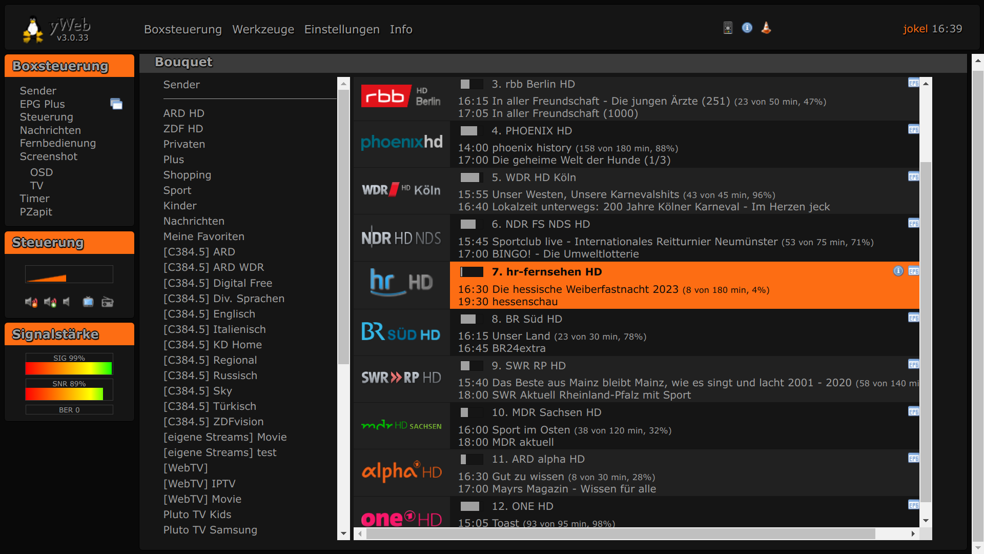
Task: Toggle mute with plain speaker icon
Action: pyautogui.click(x=67, y=302)
